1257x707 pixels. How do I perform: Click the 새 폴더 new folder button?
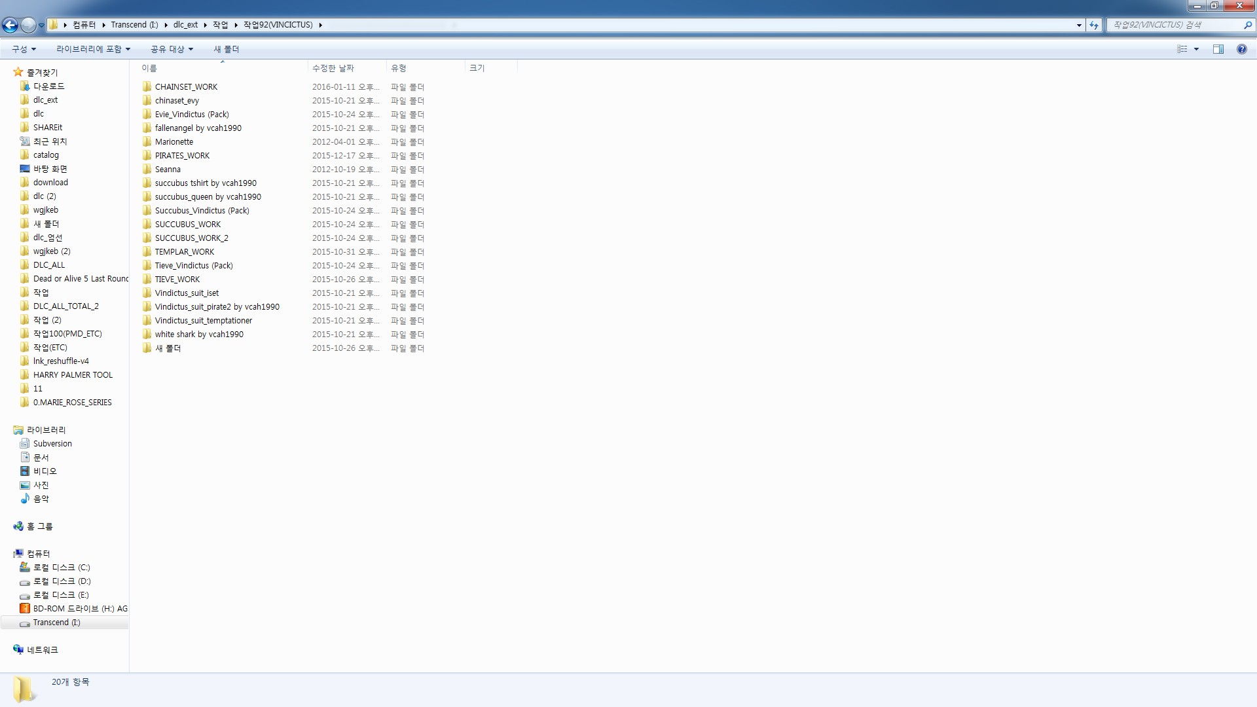226,49
